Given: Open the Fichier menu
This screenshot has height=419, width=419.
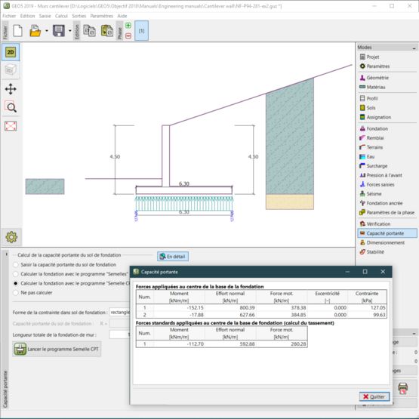Looking at the screenshot, I should coord(9,16).
